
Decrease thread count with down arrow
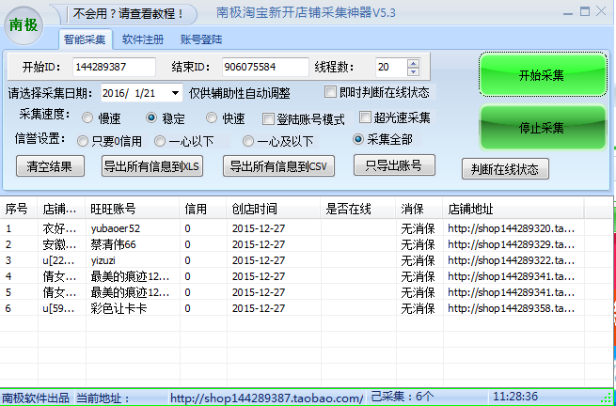[413, 72]
